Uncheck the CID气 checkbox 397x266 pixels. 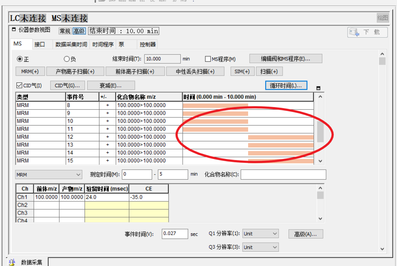(x=19, y=85)
